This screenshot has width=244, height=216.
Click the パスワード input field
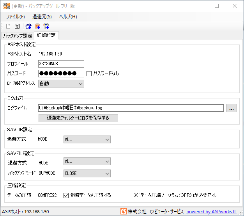coord(61,73)
